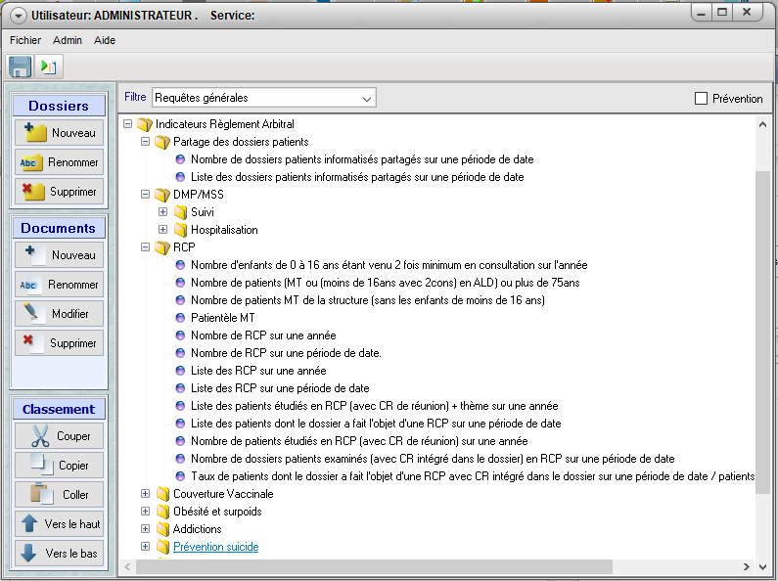
Task: Move item down with Vers le bas
Action: [60, 554]
